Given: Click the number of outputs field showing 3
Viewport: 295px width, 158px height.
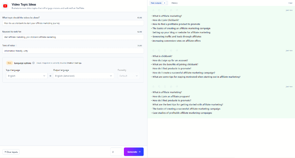Looking at the screenshot, I should [x=116, y=152].
